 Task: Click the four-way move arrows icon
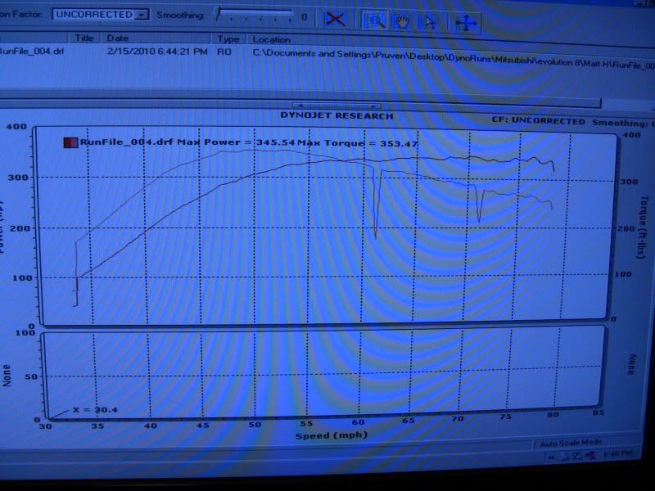[465, 23]
